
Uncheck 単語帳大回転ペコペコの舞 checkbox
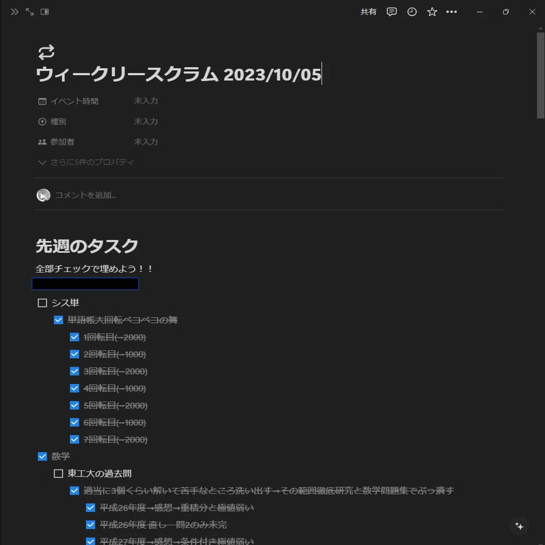58,320
